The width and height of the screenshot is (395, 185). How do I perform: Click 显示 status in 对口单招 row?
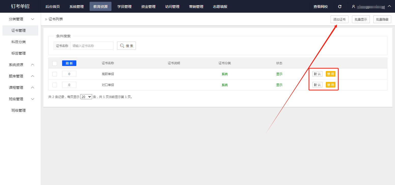pos(279,85)
